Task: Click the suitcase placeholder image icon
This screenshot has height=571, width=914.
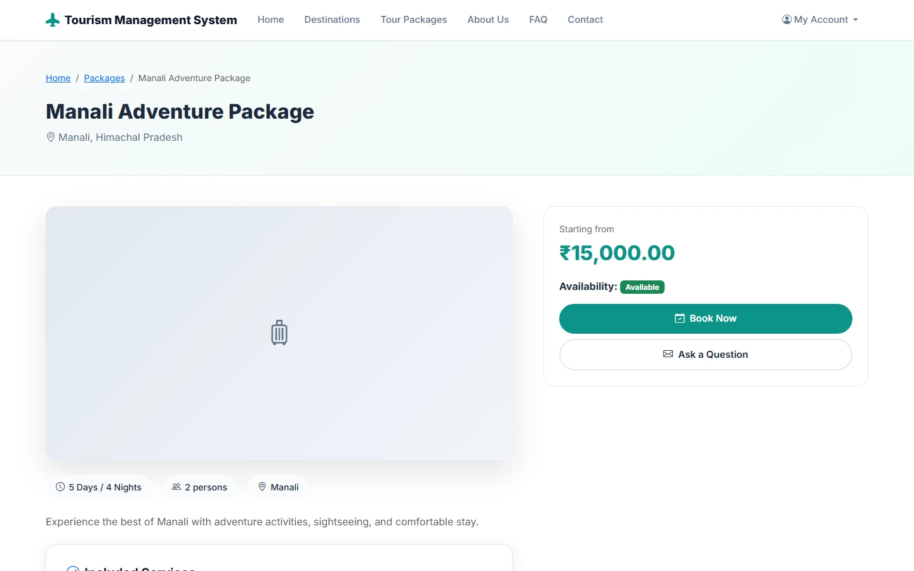Action: [x=279, y=333]
